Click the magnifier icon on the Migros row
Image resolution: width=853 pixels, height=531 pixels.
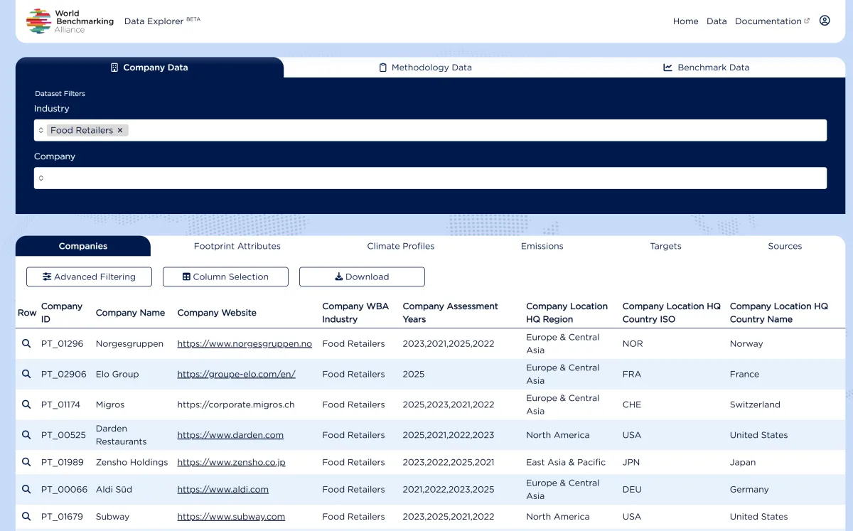(x=26, y=404)
